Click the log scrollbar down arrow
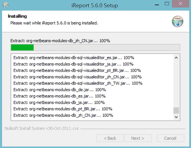 coord(176,117)
